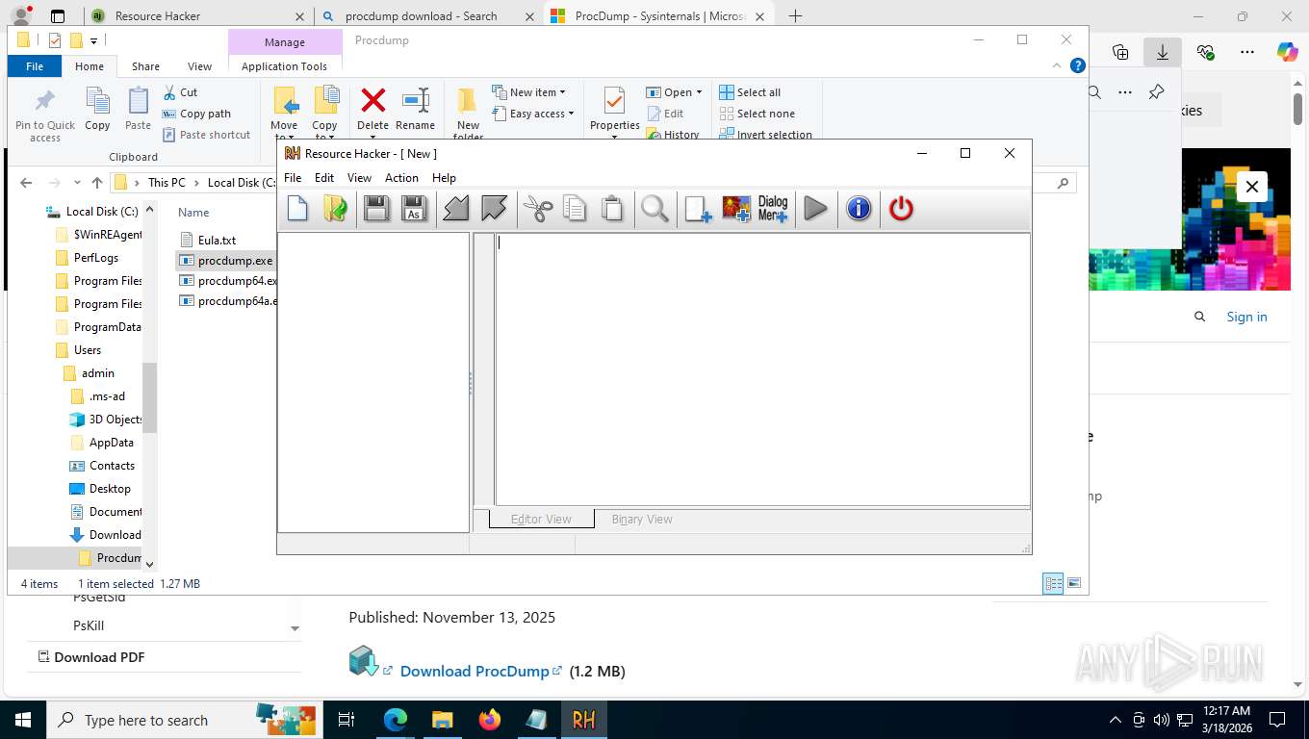
Task: Click the Sign in link on Microsoft page
Action: pyautogui.click(x=1246, y=317)
